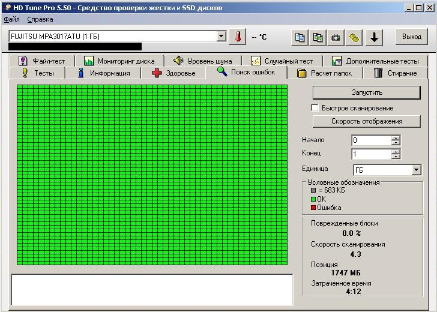Click the Поврежденные блоки label
The height and width of the screenshot is (312, 437).
click(345, 223)
